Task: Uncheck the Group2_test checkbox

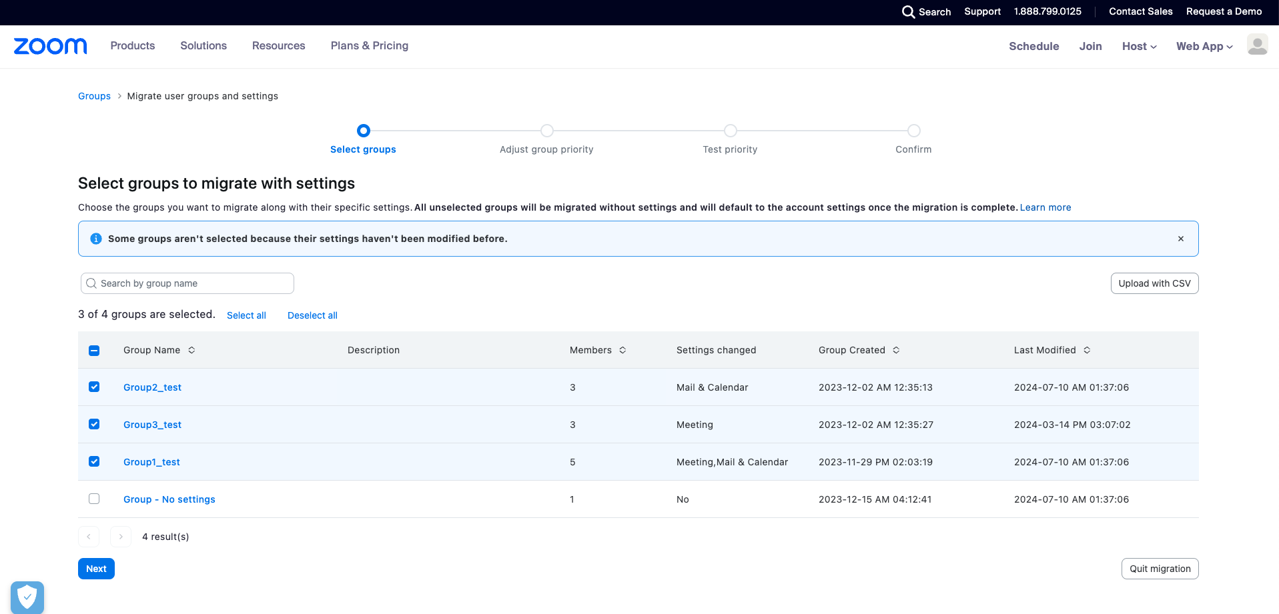Action: 94,387
